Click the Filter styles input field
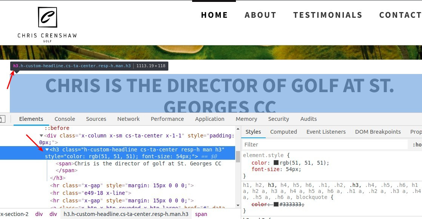The width and height of the screenshot is (422, 219). 325,144
